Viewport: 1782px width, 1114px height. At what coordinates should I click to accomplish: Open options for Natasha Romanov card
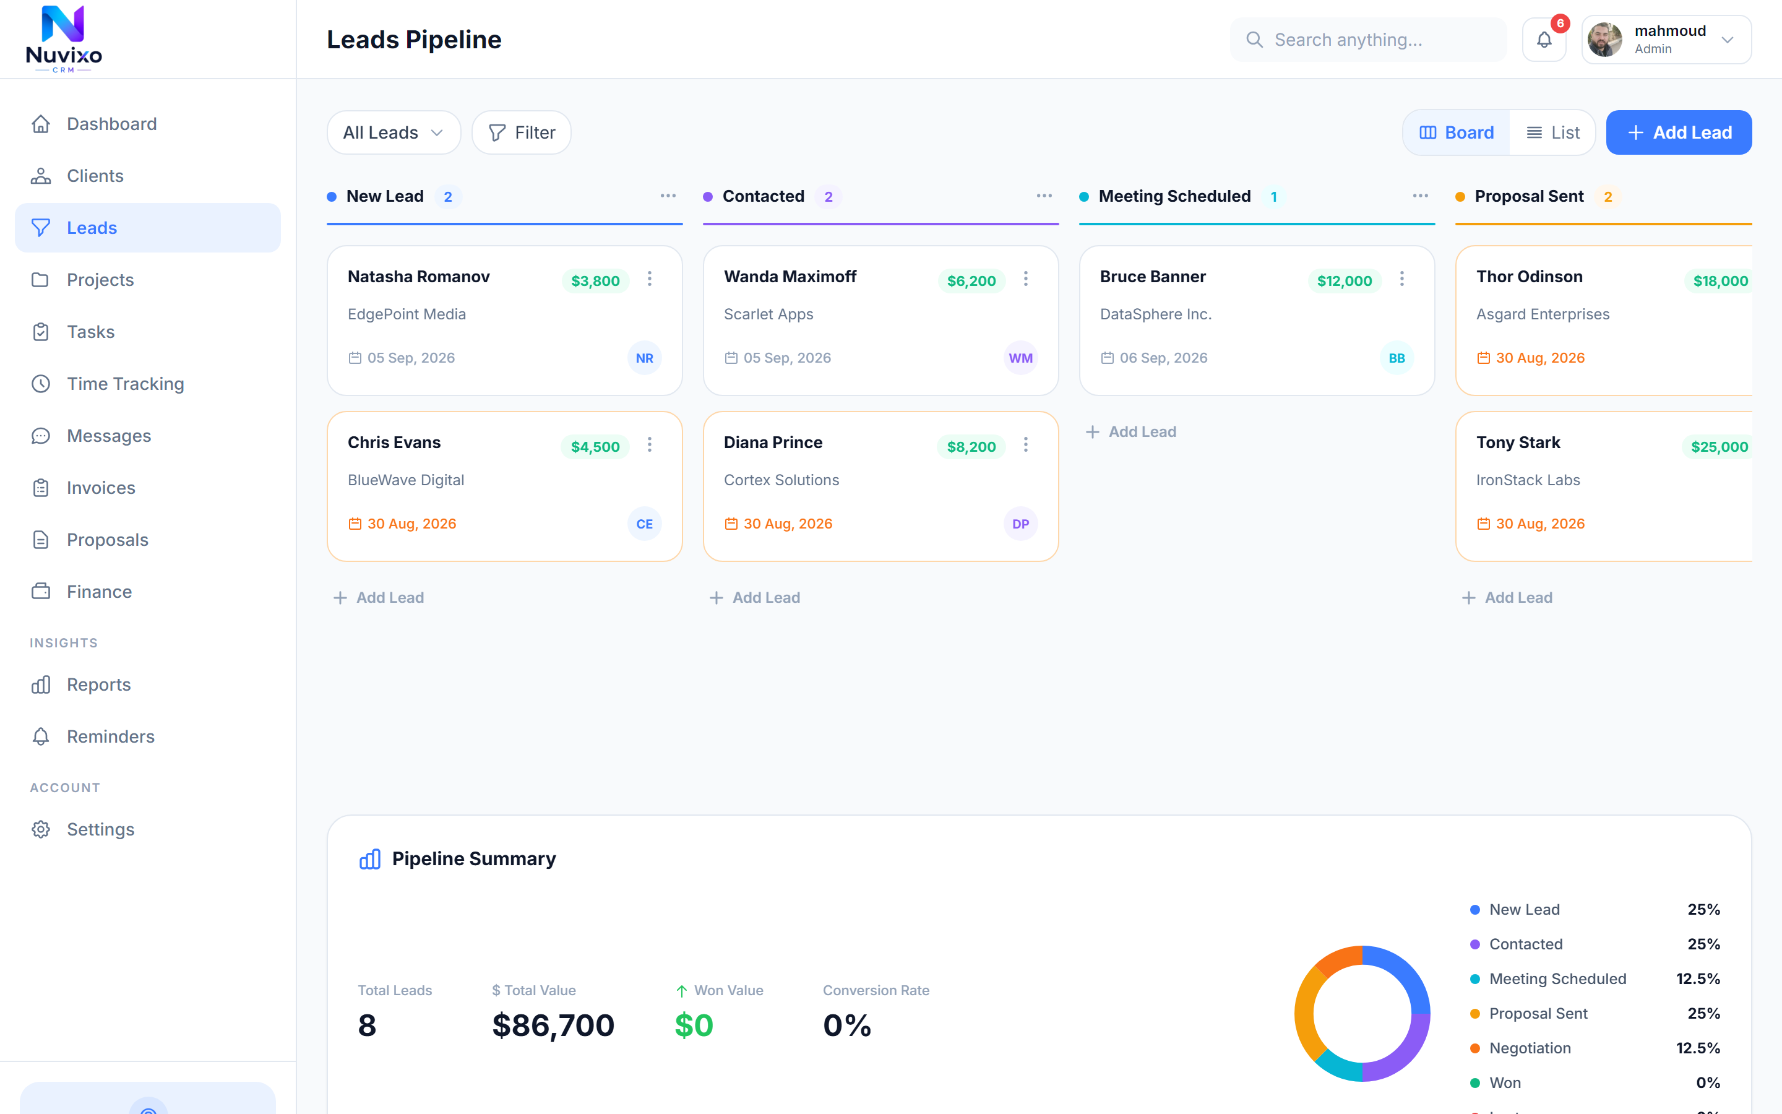click(650, 278)
